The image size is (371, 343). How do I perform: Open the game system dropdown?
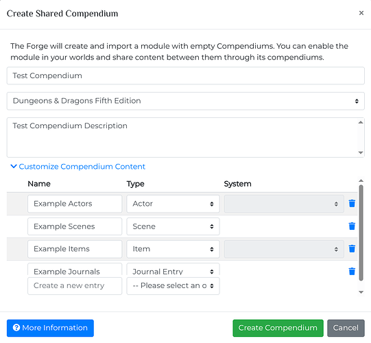(x=185, y=101)
